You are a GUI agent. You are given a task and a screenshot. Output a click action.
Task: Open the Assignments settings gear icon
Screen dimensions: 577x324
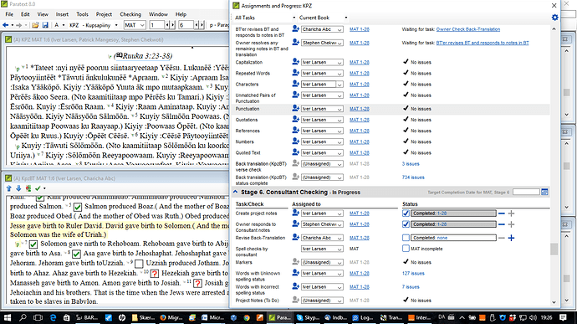click(x=554, y=18)
